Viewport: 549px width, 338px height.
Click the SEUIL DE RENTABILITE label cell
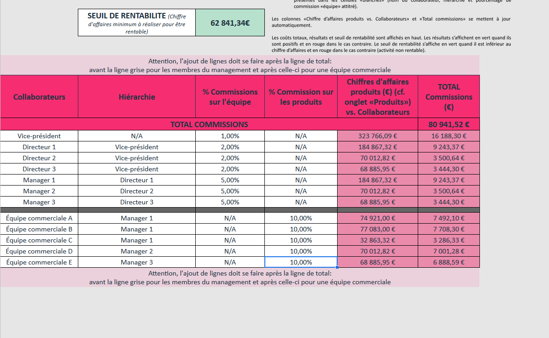tap(136, 23)
